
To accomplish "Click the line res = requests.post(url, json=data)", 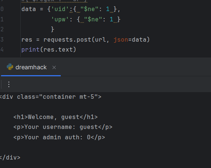I will [85, 39].
